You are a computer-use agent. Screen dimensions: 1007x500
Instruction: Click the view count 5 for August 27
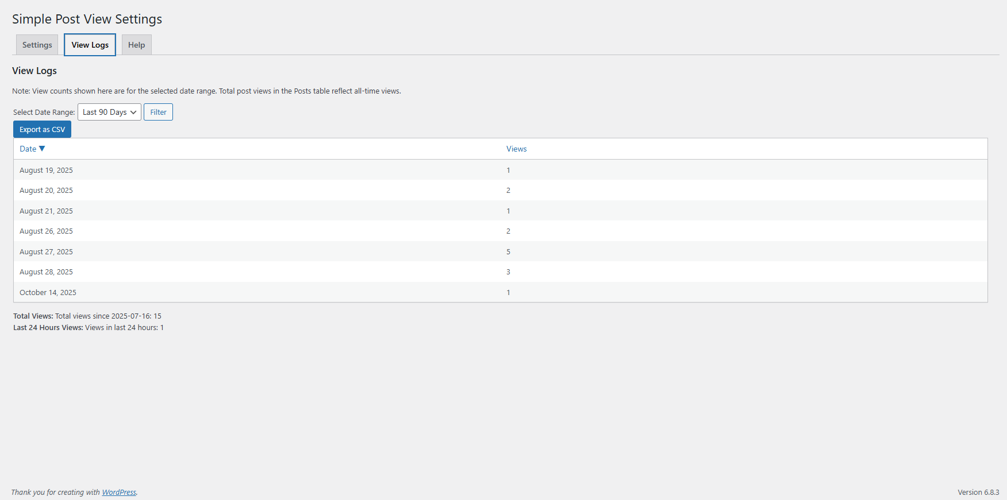(x=508, y=251)
